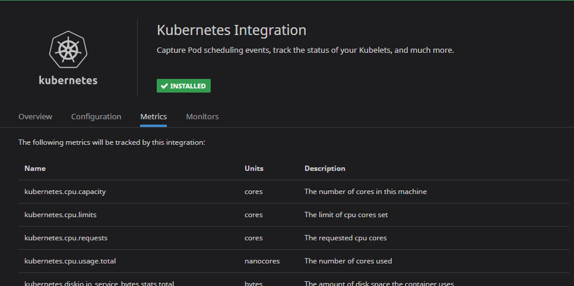Viewport: 574px width, 286px height.
Task: Click 'The requested cpu cores' description
Action: coord(345,238)
